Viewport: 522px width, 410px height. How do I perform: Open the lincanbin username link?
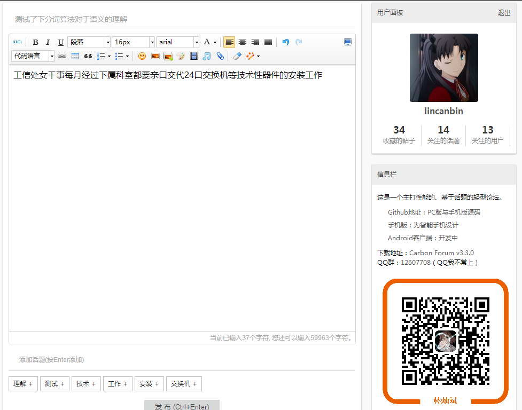(444, 111)
